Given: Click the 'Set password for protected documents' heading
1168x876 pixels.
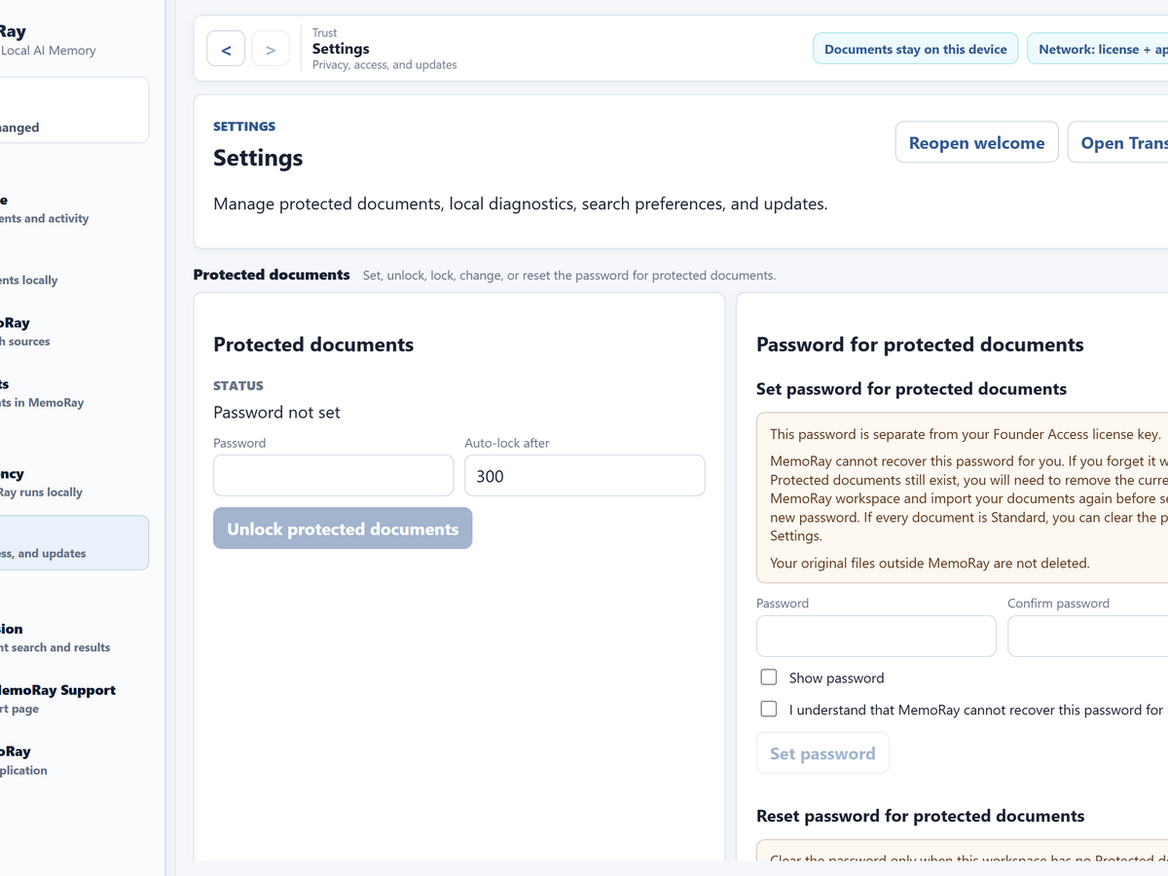Looking at the screenshot, I should coord(911,388).
